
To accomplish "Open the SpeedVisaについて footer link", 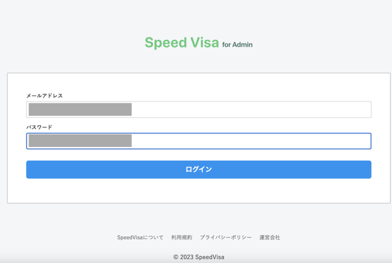I will [140, 238].
